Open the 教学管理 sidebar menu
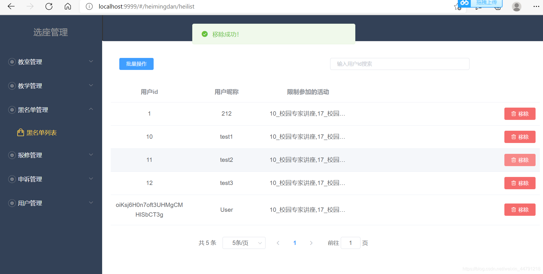Screen dimensions: 543x274 (x=51, y=86)
